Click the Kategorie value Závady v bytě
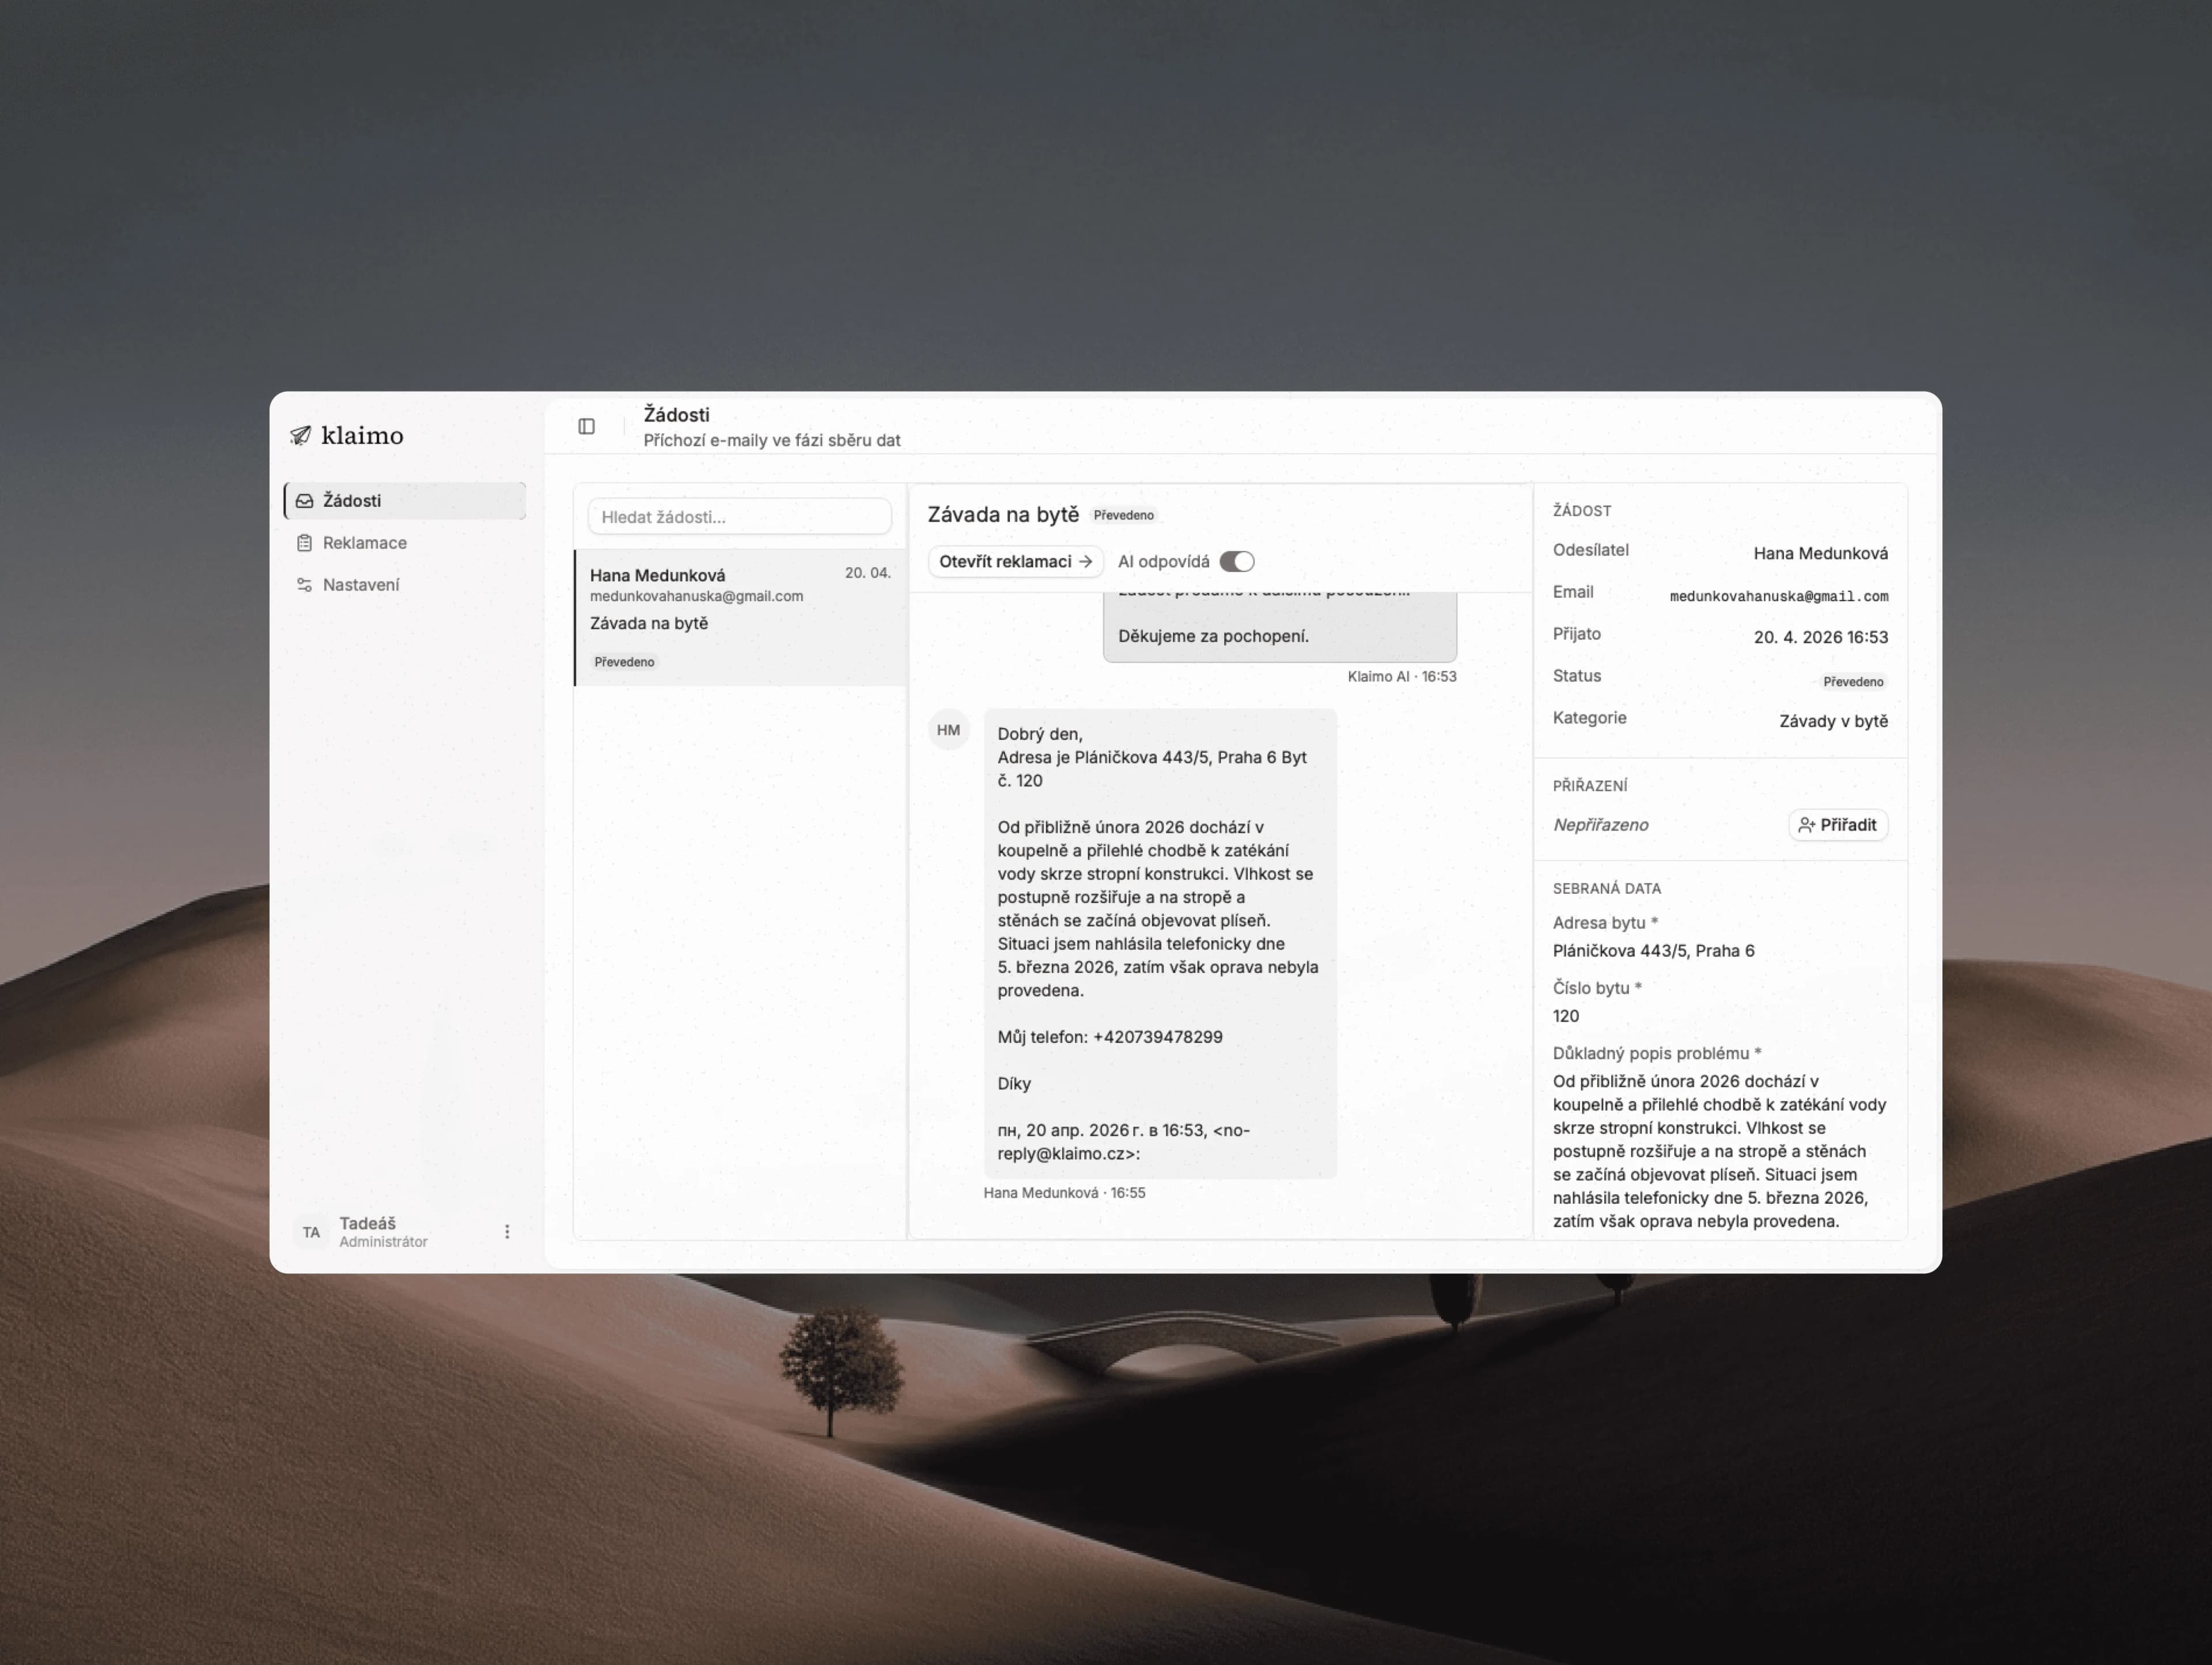Screen dimensions: 2212x1665 click(x=1833, y=721)
